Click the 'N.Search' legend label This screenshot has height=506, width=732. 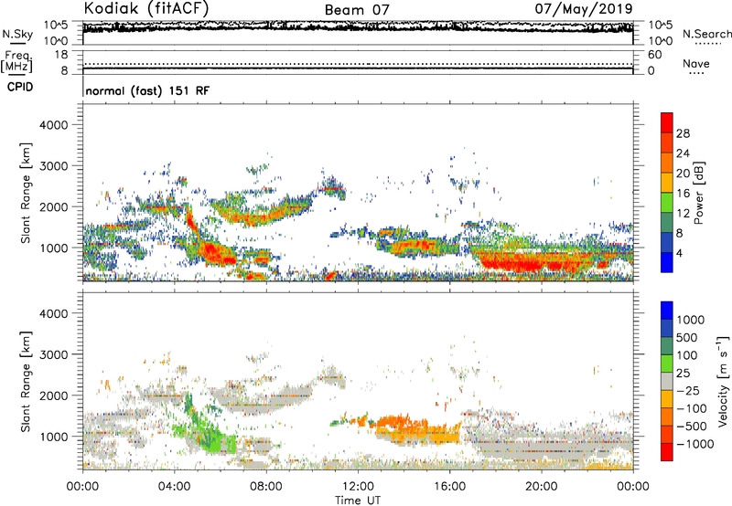706,34
